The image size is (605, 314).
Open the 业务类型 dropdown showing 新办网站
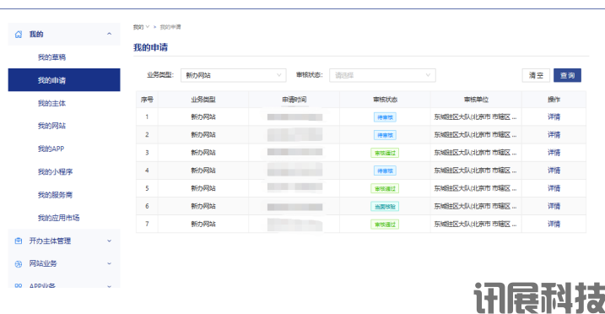coord(234,75)
